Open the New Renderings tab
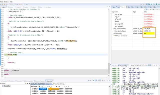 [59, 84]
